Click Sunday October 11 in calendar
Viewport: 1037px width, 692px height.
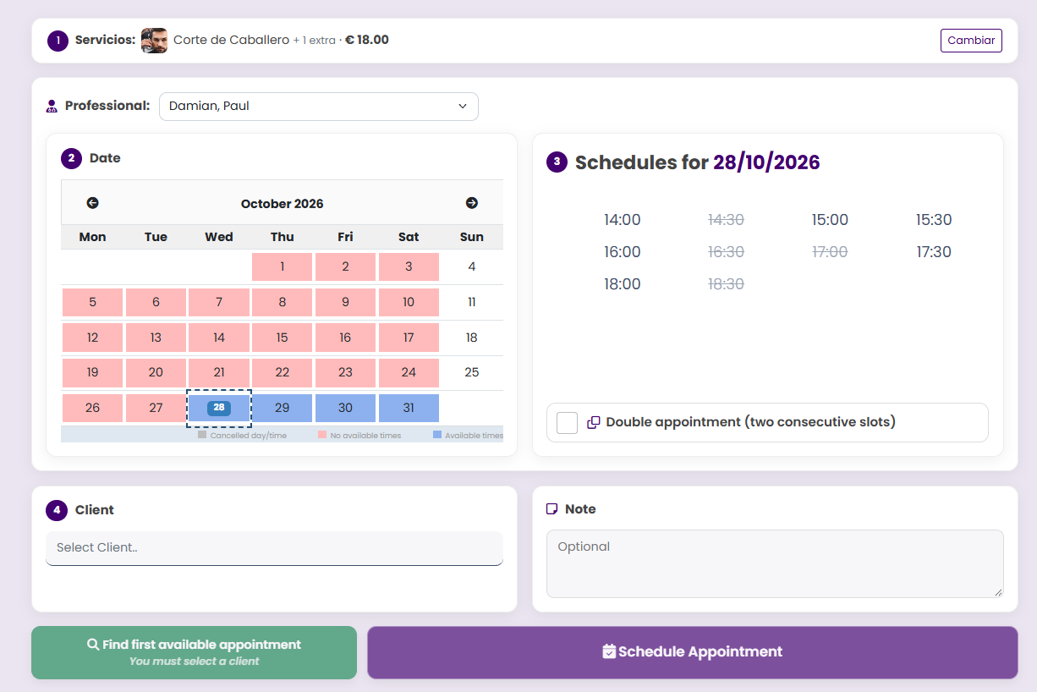(x=472, y=302)
